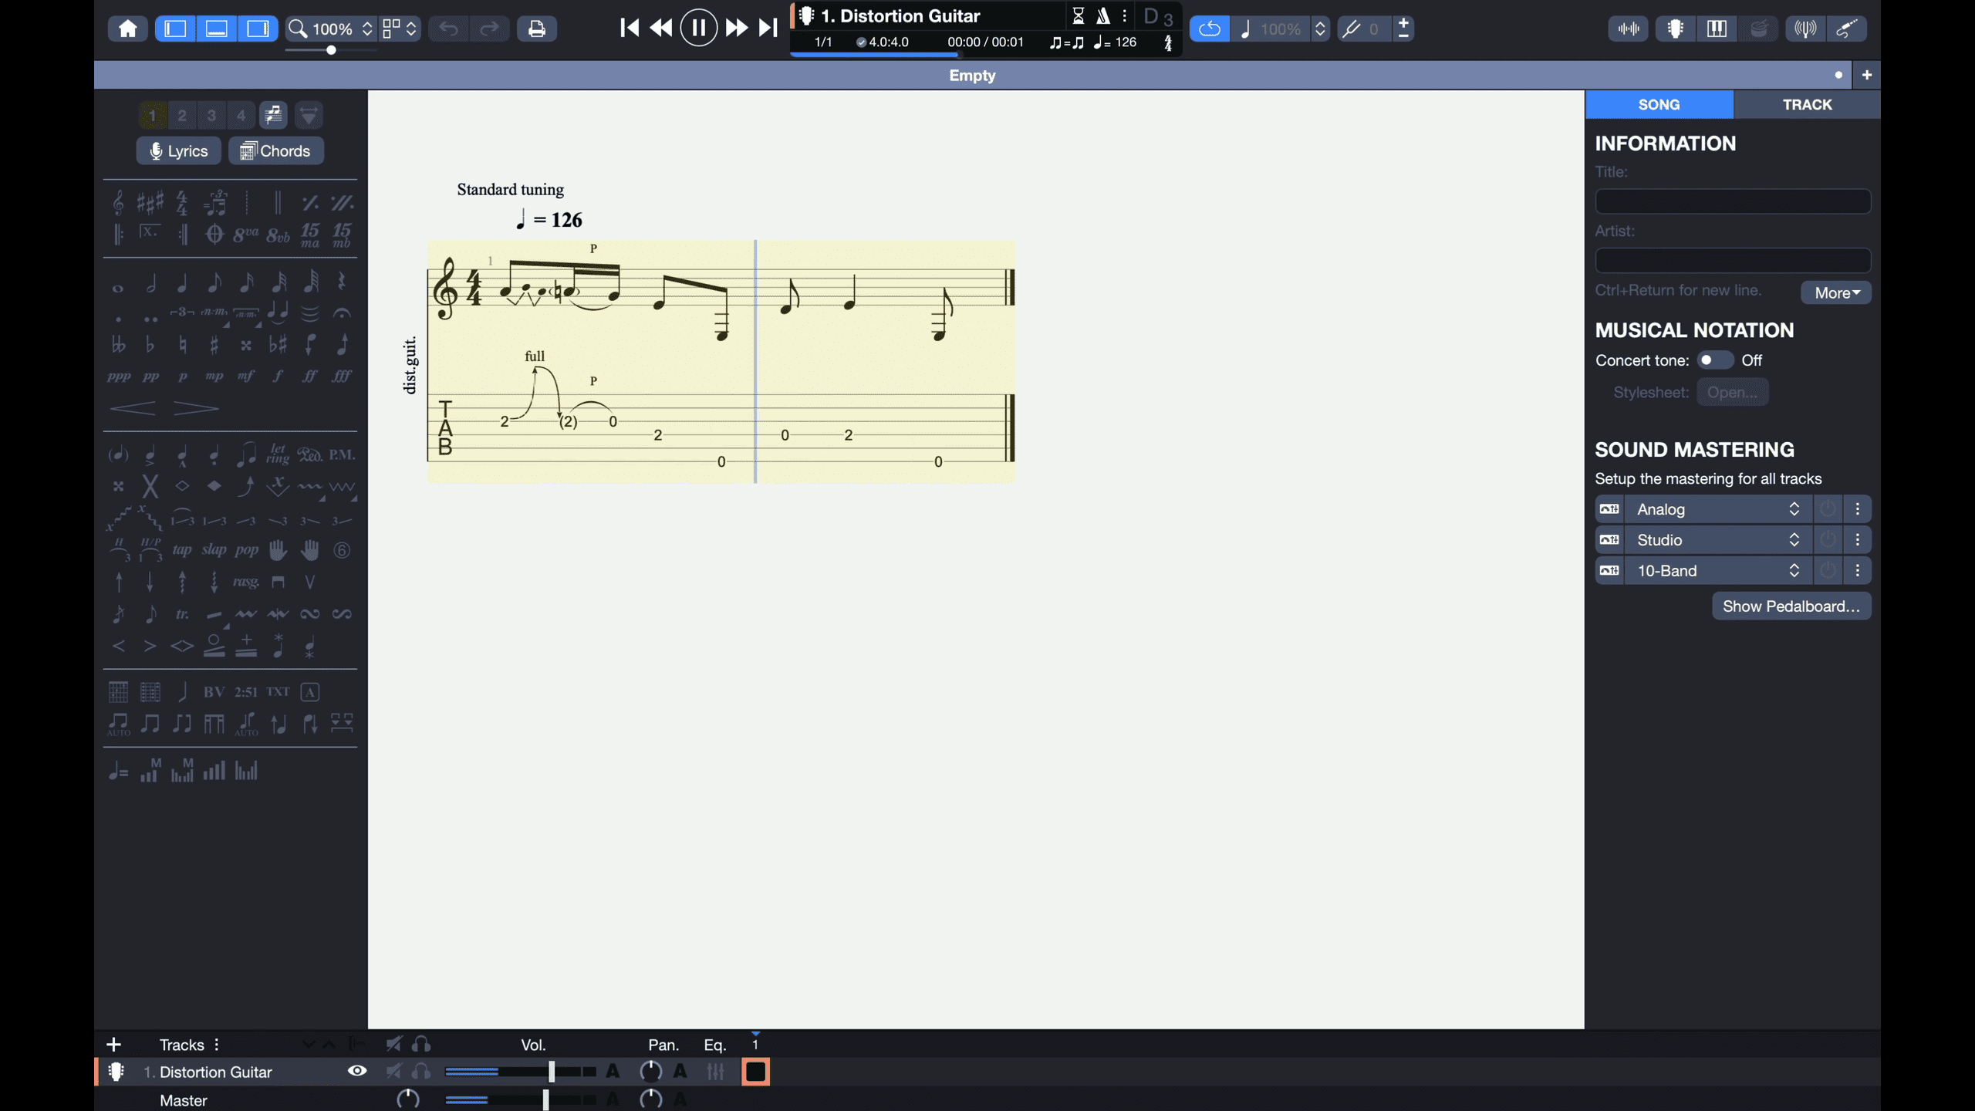Viewport: 1975px width, 1111px height.
Task: Expand the More information options
Action: [x=1835, y=292]
